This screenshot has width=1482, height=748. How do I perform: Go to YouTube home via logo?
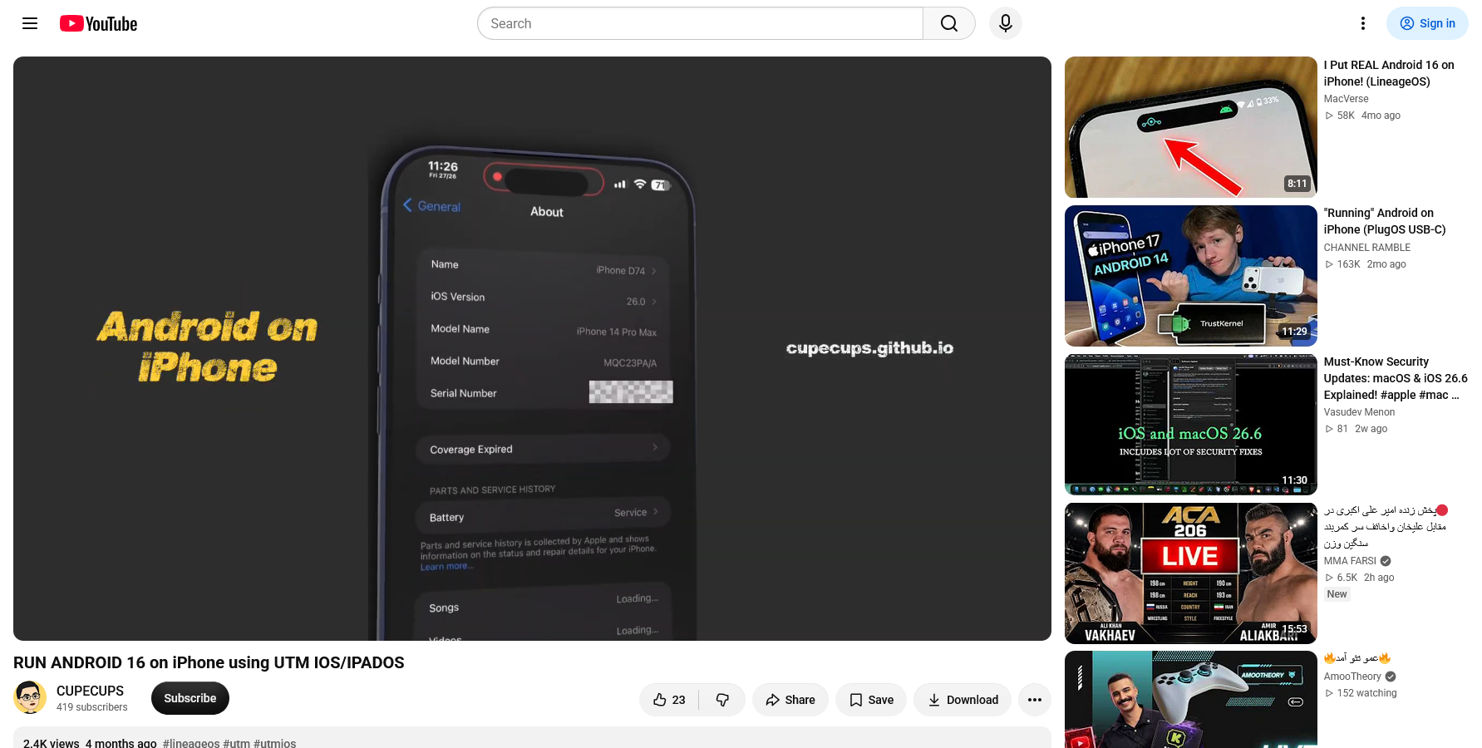click(x=98, y=23)
